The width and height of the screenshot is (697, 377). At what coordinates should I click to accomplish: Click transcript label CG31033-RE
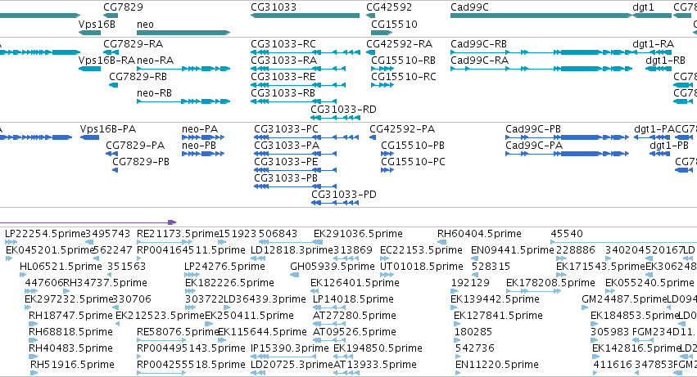click(x=283, y=77)
